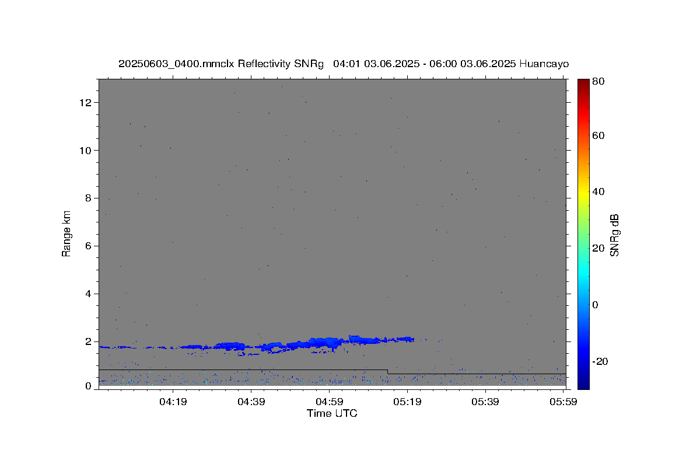Screen dimensions: 700x467
Task: Click the range tick label 10
Action: click(87, 151)
